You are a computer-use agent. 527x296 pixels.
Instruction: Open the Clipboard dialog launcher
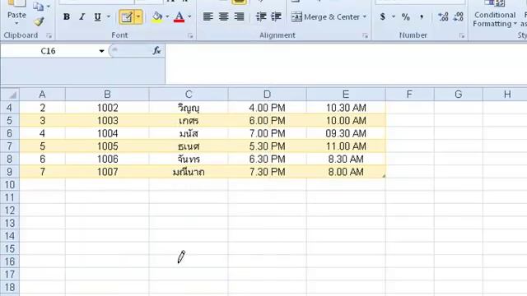click(x=49, y=35)
